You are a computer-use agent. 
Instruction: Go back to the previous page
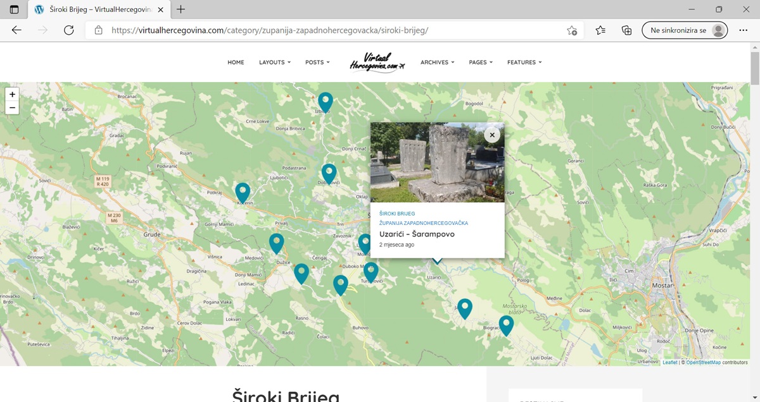(x=16, y=30)
